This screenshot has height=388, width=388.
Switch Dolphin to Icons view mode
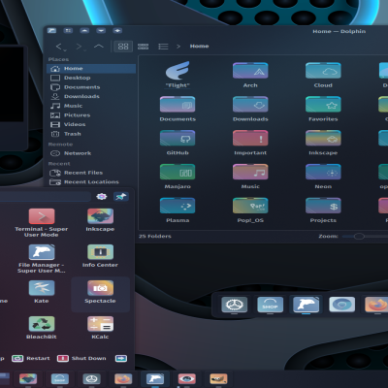123,47
